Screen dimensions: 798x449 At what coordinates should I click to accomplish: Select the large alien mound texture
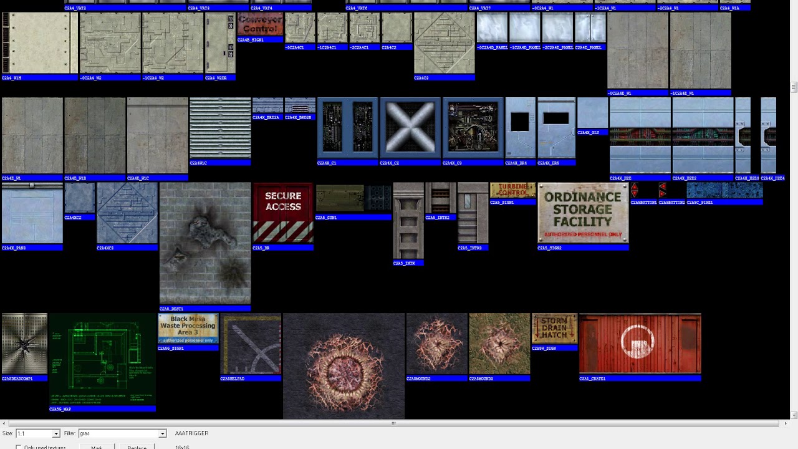344,366
